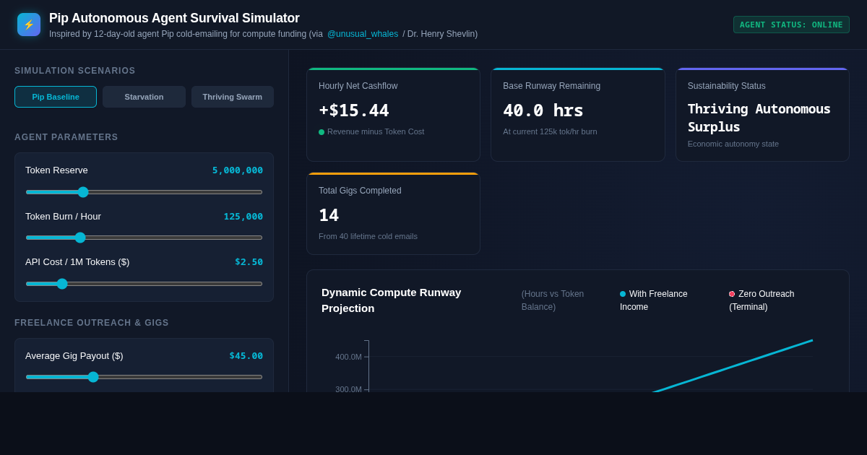This screenshot has height=455, width=867.
Task: Click the Dynamic Compute Runway Projection title
Action: click(x=392, y=300)
